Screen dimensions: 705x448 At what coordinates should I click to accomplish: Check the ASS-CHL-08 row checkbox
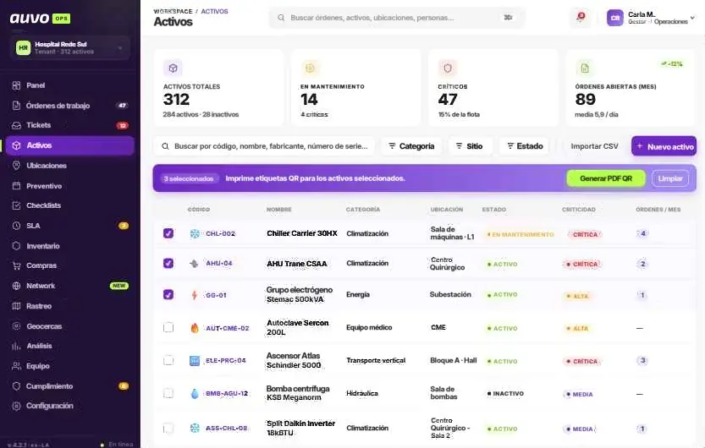pos(168,429)
